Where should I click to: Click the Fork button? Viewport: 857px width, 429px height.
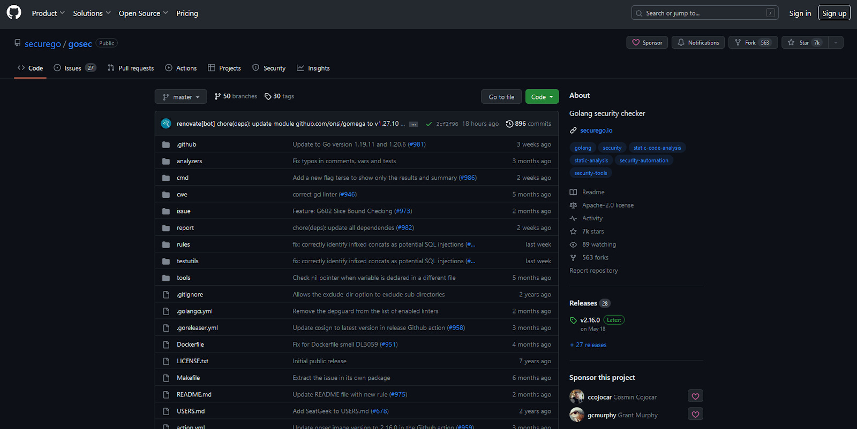point(753,43)
